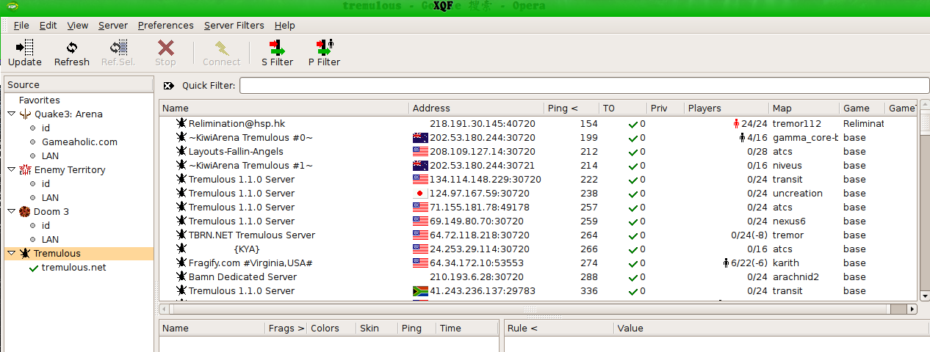Click the Source panel header

79,84
